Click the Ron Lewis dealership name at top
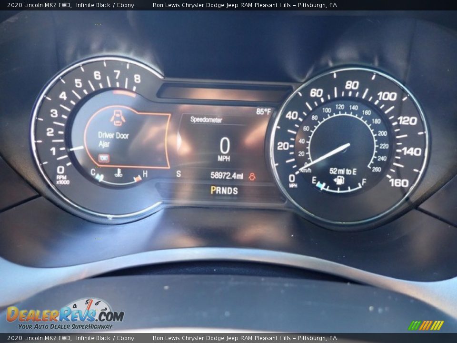457x343 pixels. (x=245, y=5)
